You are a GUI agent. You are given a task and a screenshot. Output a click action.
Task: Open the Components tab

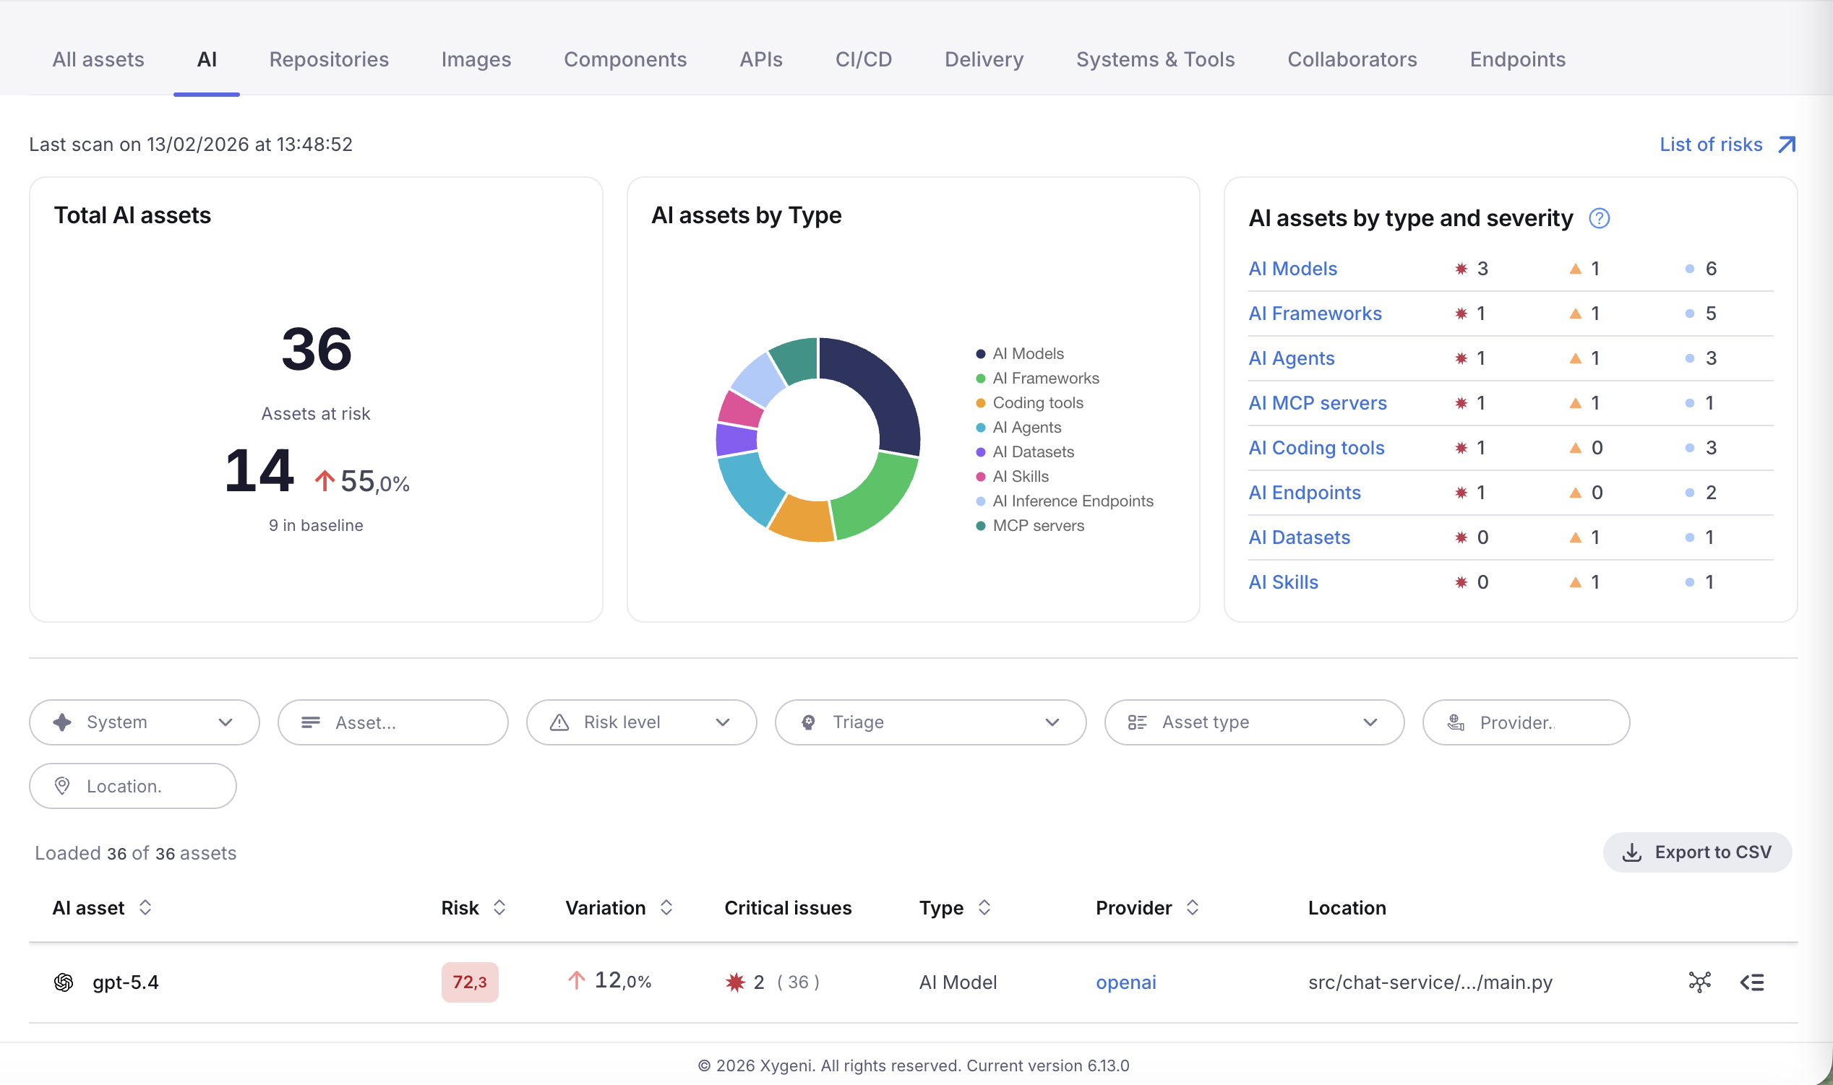[624, 59]
